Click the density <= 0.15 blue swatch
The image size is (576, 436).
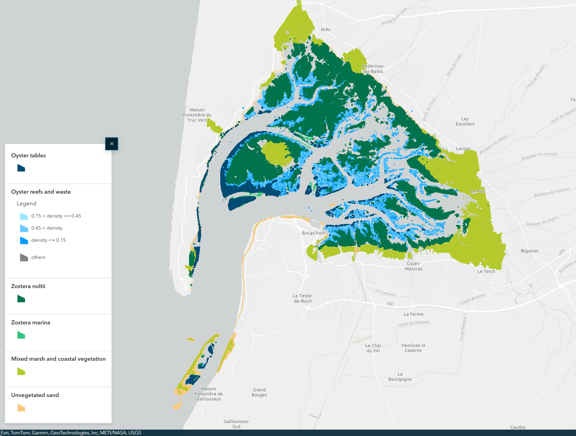click(24, 240)
